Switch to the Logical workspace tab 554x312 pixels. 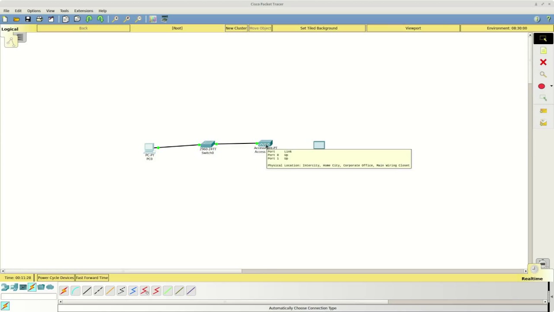click(10, 29)
